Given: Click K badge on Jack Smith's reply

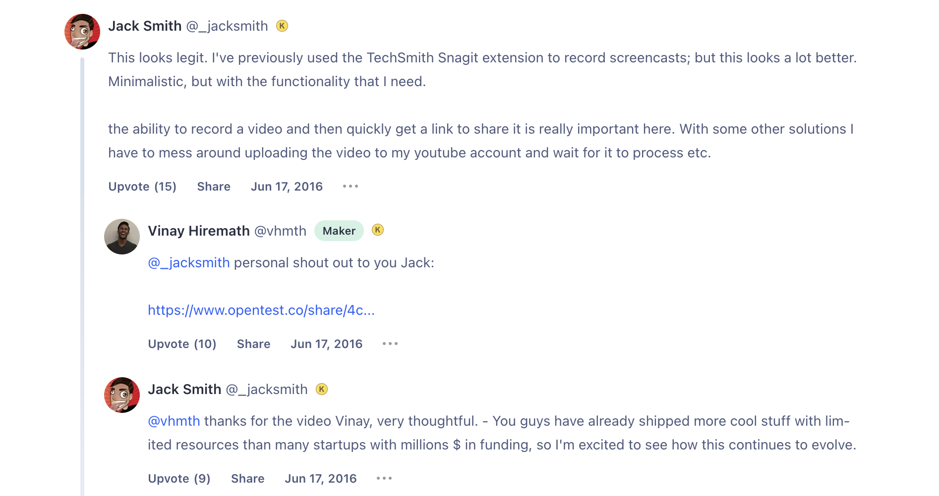Looking at the screenshot, I should click(x=322, y=389).
